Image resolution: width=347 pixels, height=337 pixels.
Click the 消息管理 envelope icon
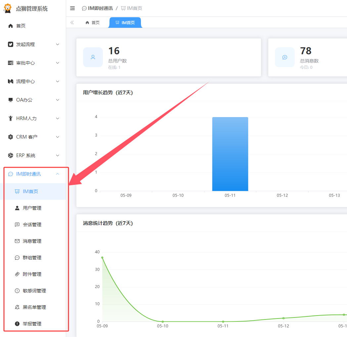pos(17,241)
